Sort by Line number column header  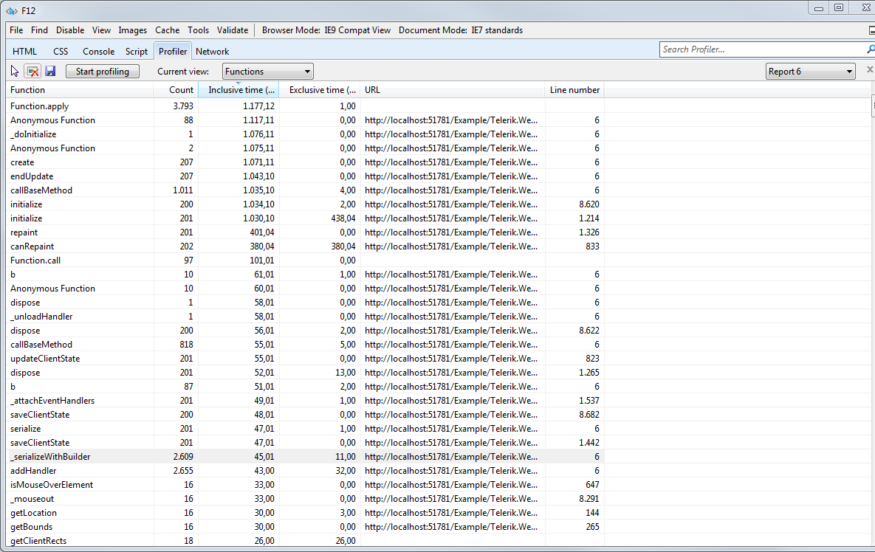pos(574,90)
